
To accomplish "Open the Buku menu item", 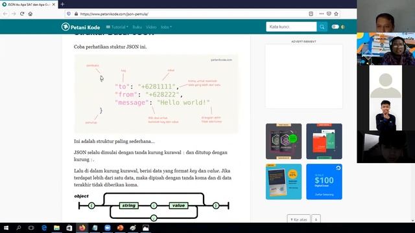I will [137, 27].
